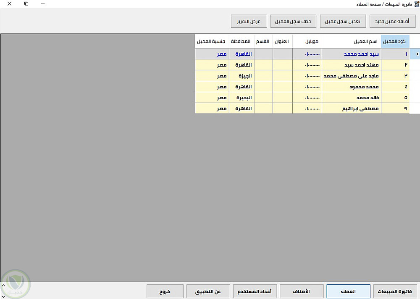Click the خروج exit button
Viewport: 420px width, 299px height.
point(165,291)
